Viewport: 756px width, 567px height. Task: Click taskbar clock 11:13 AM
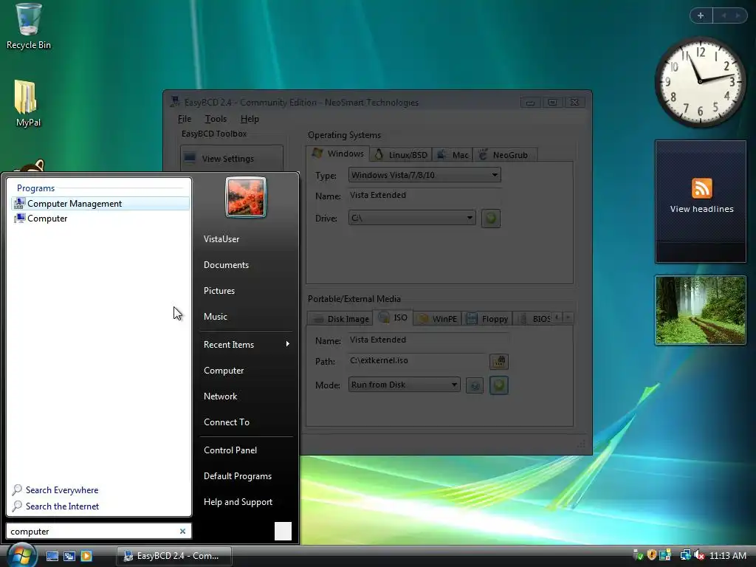point(727,556)
